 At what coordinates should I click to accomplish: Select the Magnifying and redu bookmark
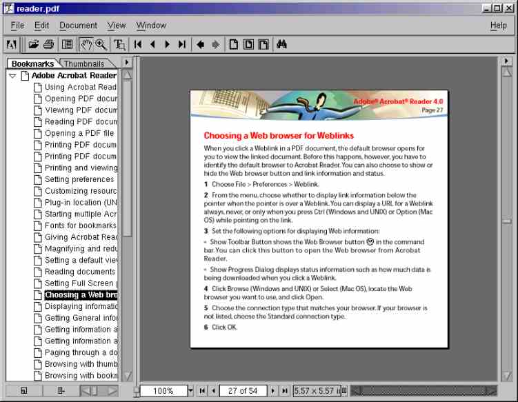pyautogui.click(x=81, y=248)
